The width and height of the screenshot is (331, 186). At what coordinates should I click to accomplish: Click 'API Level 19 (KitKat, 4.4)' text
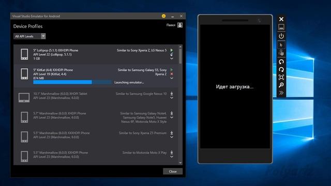[x=50, y=74]
